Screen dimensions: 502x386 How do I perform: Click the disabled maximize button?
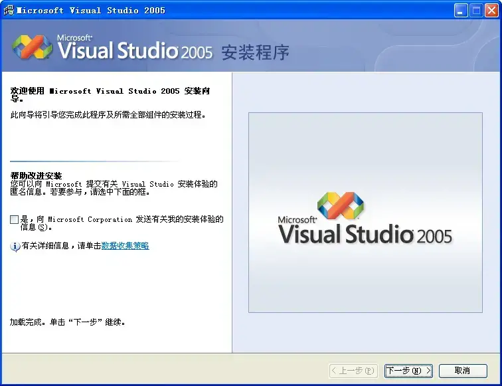476,10
